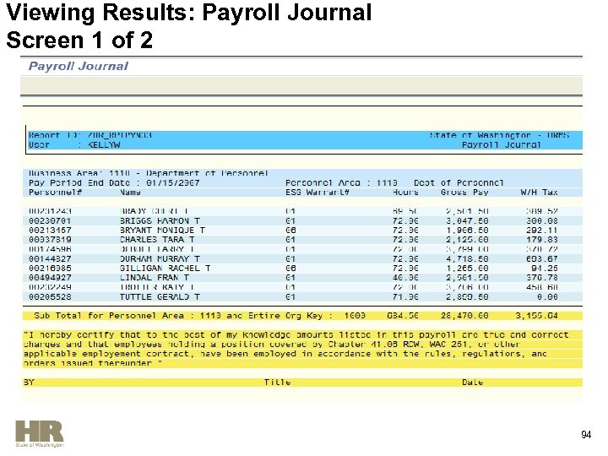Click the 'Hours' column header
Screen dimensions: 608x456
pyautogui.click(x=405, y=193)
